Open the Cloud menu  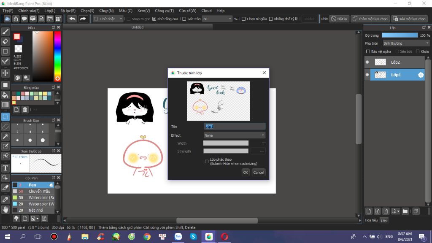pos(206,11)
